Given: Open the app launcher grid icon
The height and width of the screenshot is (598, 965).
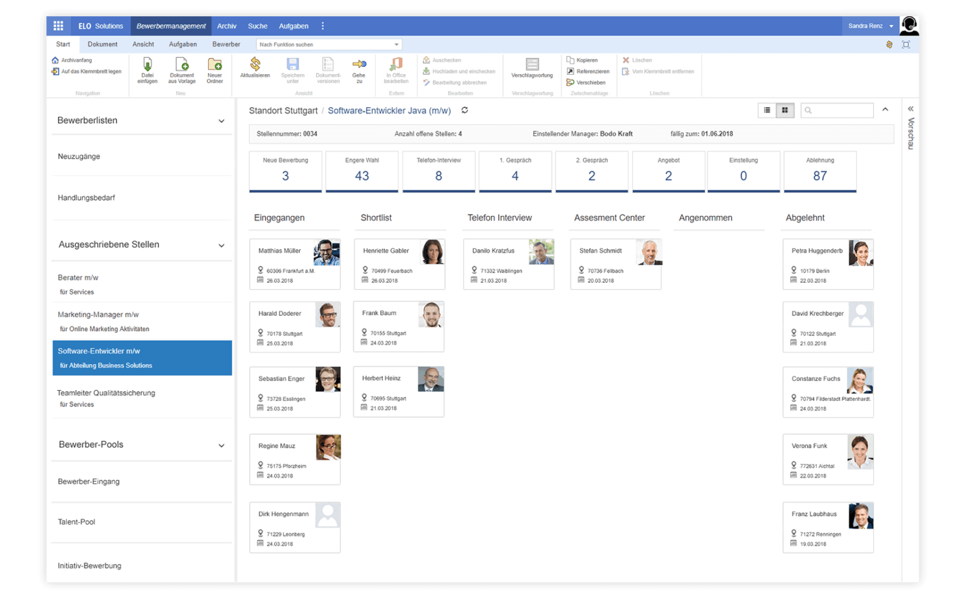Looking at the screenshot, I should (x=58, y=26).
